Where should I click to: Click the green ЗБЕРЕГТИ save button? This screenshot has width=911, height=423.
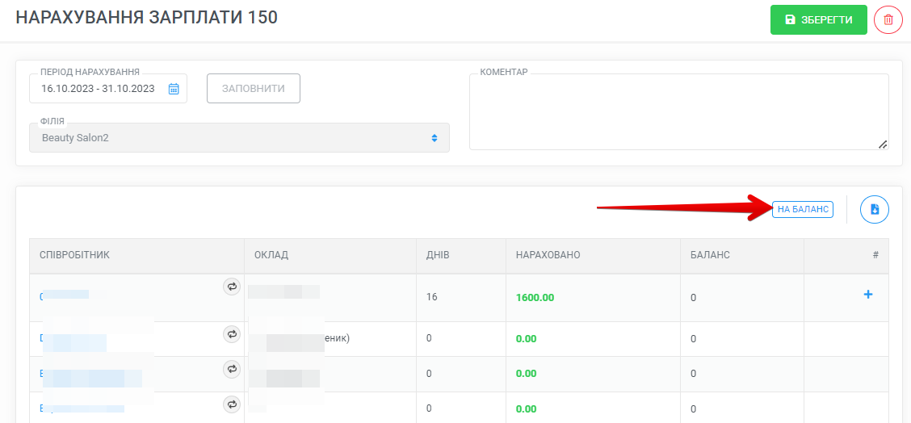coord(819,19)
